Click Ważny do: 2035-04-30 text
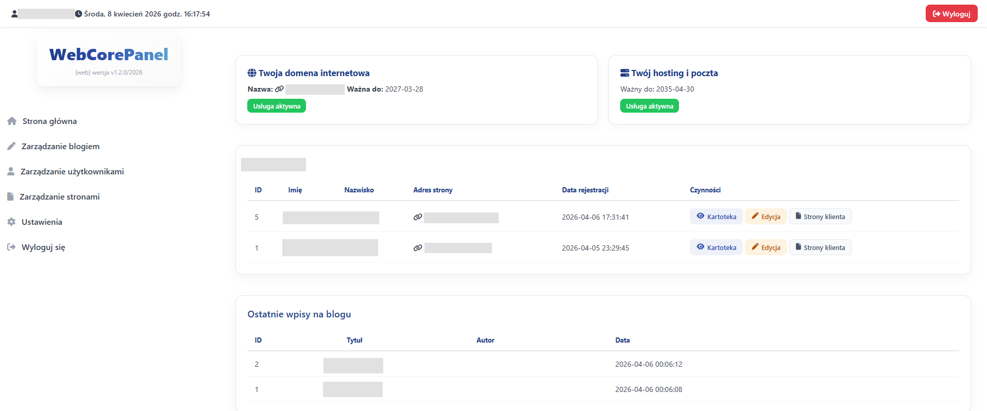 click(657, 89)
